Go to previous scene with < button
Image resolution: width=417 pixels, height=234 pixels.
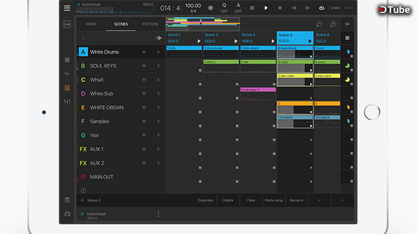point(319,200)
